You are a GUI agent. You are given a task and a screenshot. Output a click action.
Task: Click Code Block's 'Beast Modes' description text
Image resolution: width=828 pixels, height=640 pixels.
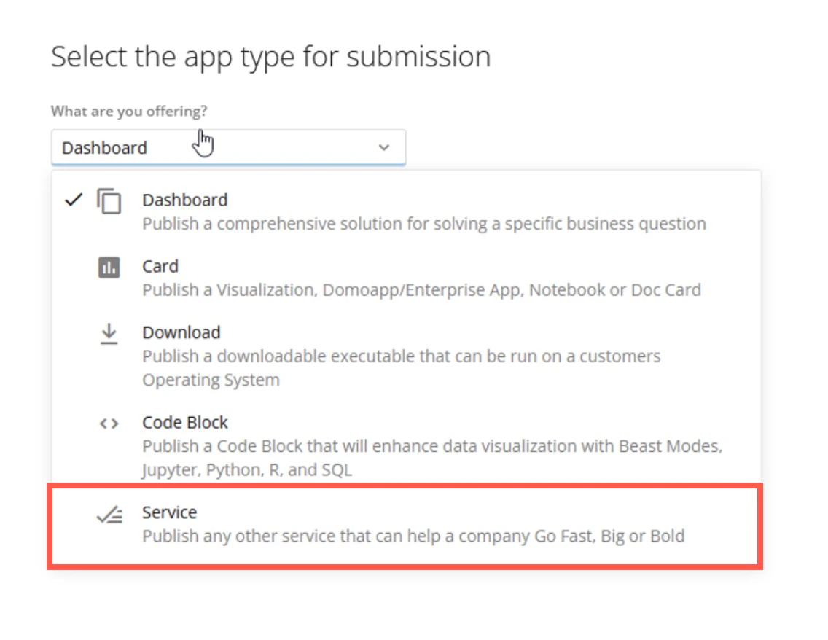click(432, 458)
